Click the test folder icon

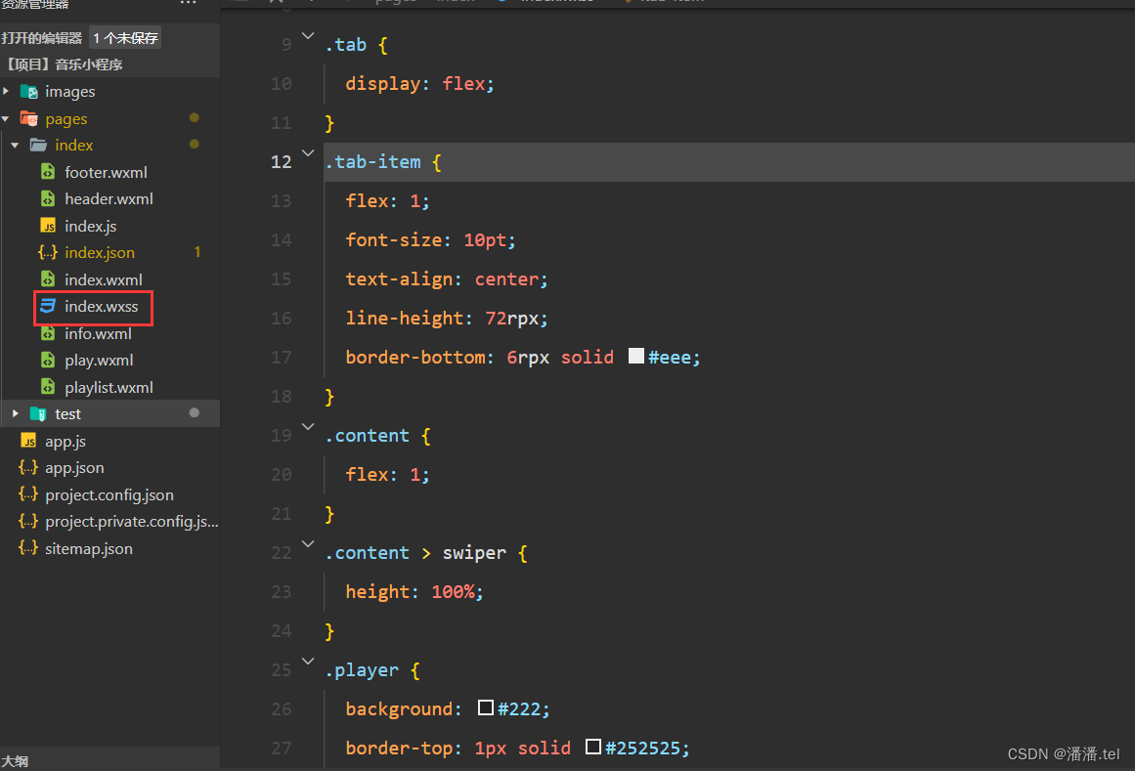click(38, 413)
